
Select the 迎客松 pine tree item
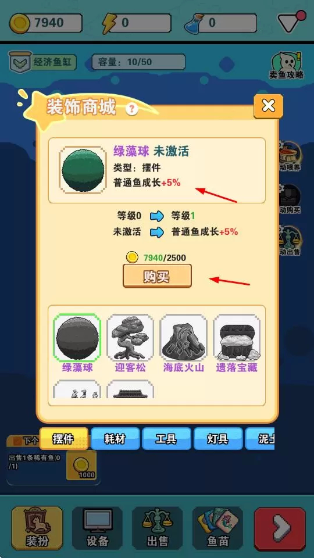130,337
